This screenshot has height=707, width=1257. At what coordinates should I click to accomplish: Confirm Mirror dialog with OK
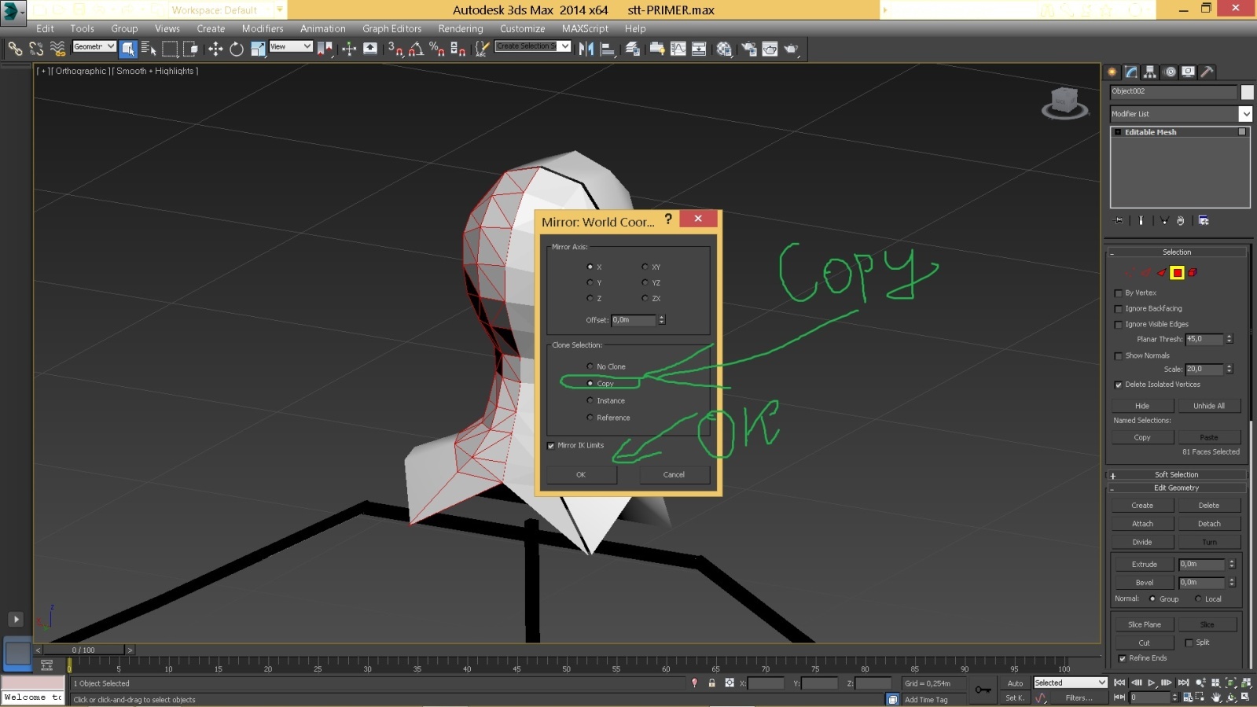click(x=581, y=475)
